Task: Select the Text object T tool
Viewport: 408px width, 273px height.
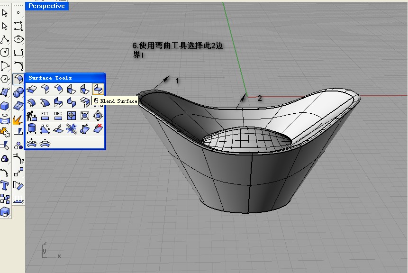Action: tap(5, 185)
